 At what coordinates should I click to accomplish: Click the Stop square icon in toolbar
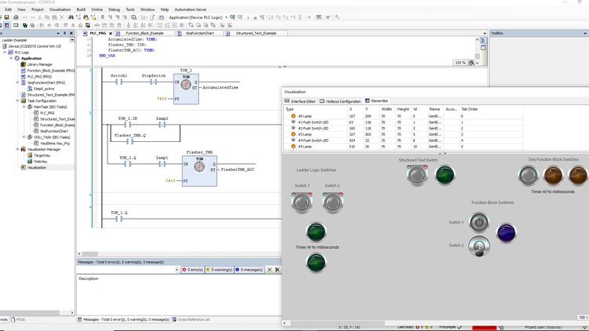point(255,17)
